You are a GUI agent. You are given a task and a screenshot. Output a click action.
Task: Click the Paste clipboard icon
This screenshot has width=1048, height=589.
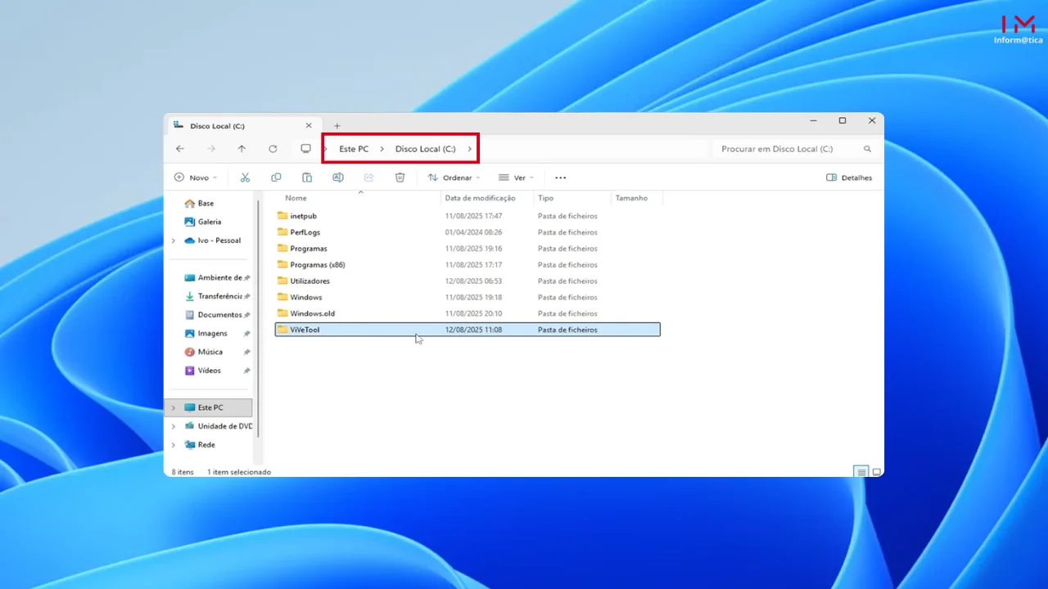point(307,178)
